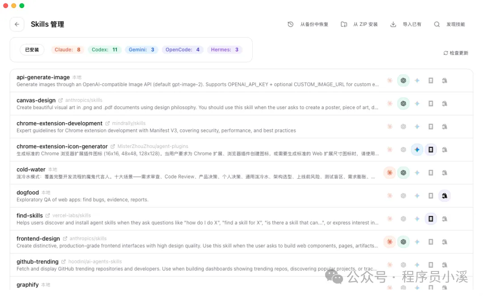Disable OpenCode for find-skills

[x=431, y=219]
